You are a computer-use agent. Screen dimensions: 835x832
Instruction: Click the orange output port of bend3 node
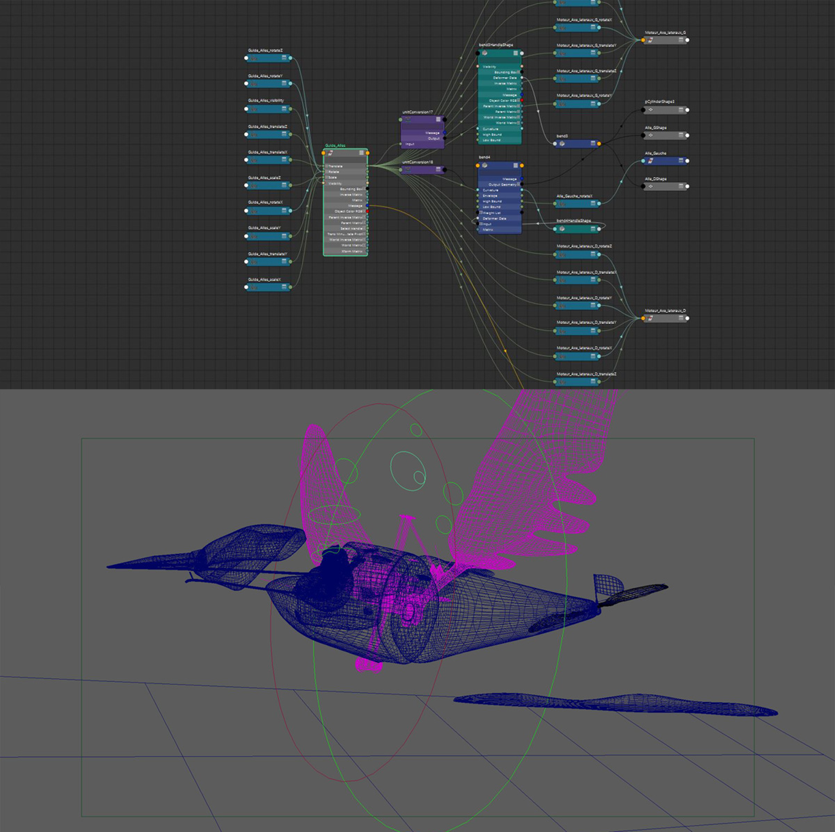point(599,144)
